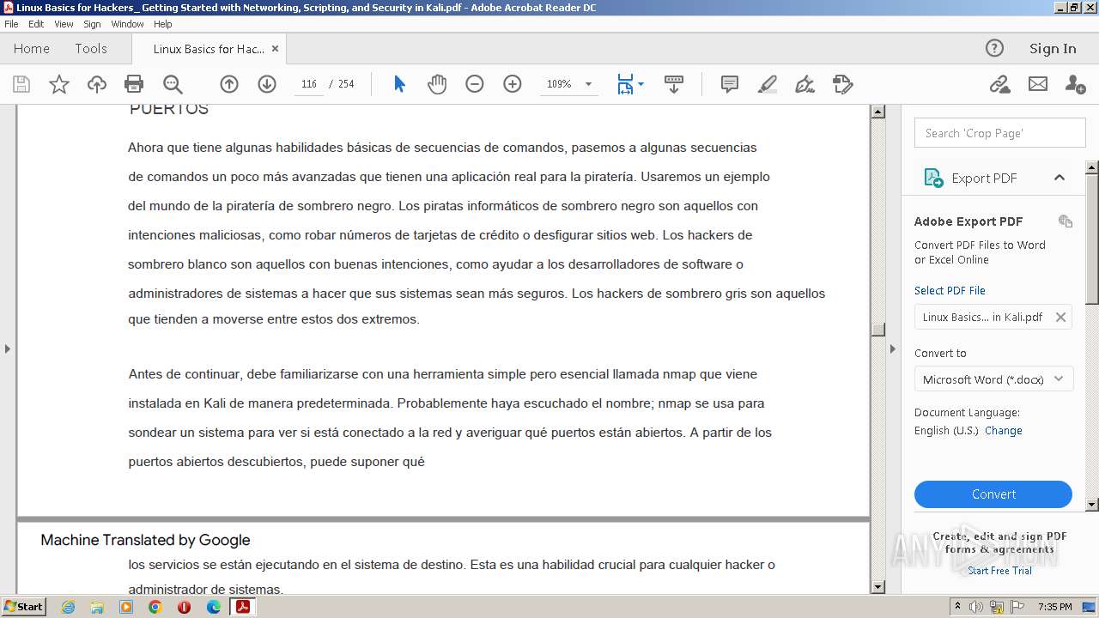Remove the selected Linux Basics PDF file
This screenshot has height=618, width=1099.
point(1060,317)
